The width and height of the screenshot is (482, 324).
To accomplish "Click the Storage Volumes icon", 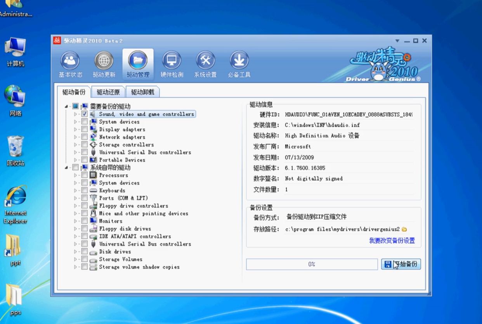I will pos(93,259).
